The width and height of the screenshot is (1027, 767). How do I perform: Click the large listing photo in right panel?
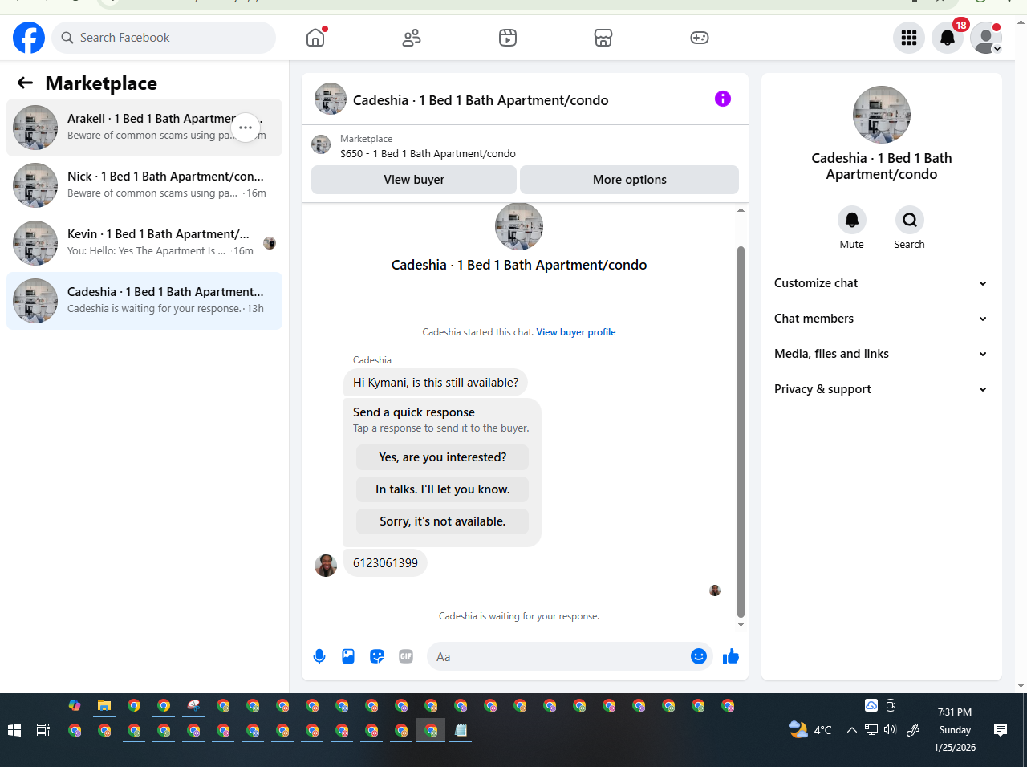click(882, 115)
